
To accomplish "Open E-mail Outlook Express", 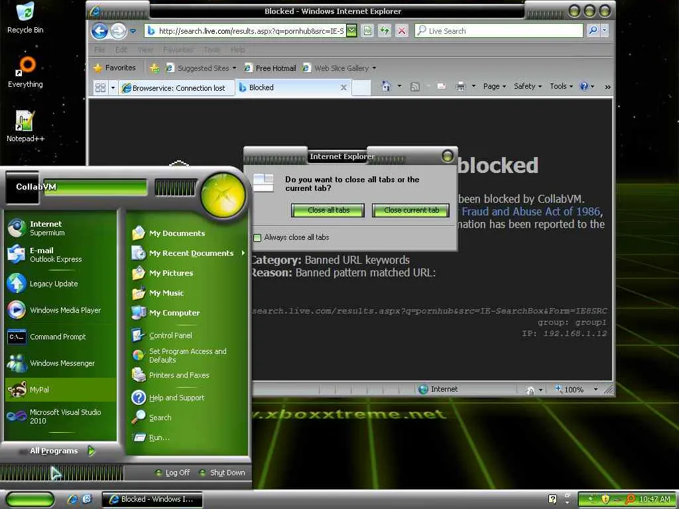I will (60, 254).
